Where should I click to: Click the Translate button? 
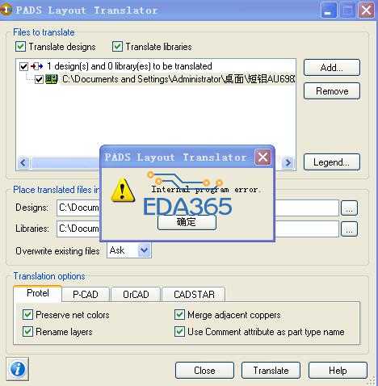pos(271,371)
